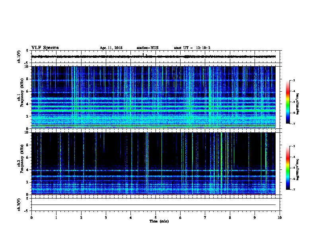This screenshot has width=315, height=244.
Task: Click the ch.2 spectrogram color bar
Action: point(288,168)
